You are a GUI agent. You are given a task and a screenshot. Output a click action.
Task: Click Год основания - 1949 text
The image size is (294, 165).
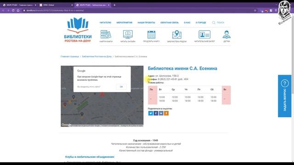[x=146, y=140]
